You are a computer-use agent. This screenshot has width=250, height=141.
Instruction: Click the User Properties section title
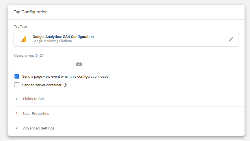[36, 113]
